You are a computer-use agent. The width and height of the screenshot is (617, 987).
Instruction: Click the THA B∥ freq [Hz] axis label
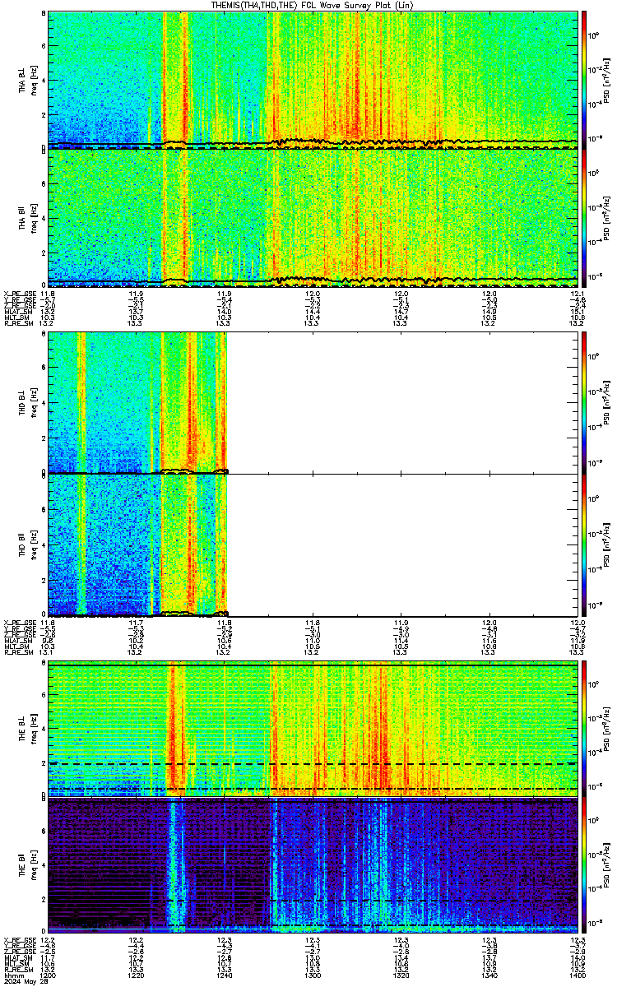pyautogui.click(x=27, y=217)
